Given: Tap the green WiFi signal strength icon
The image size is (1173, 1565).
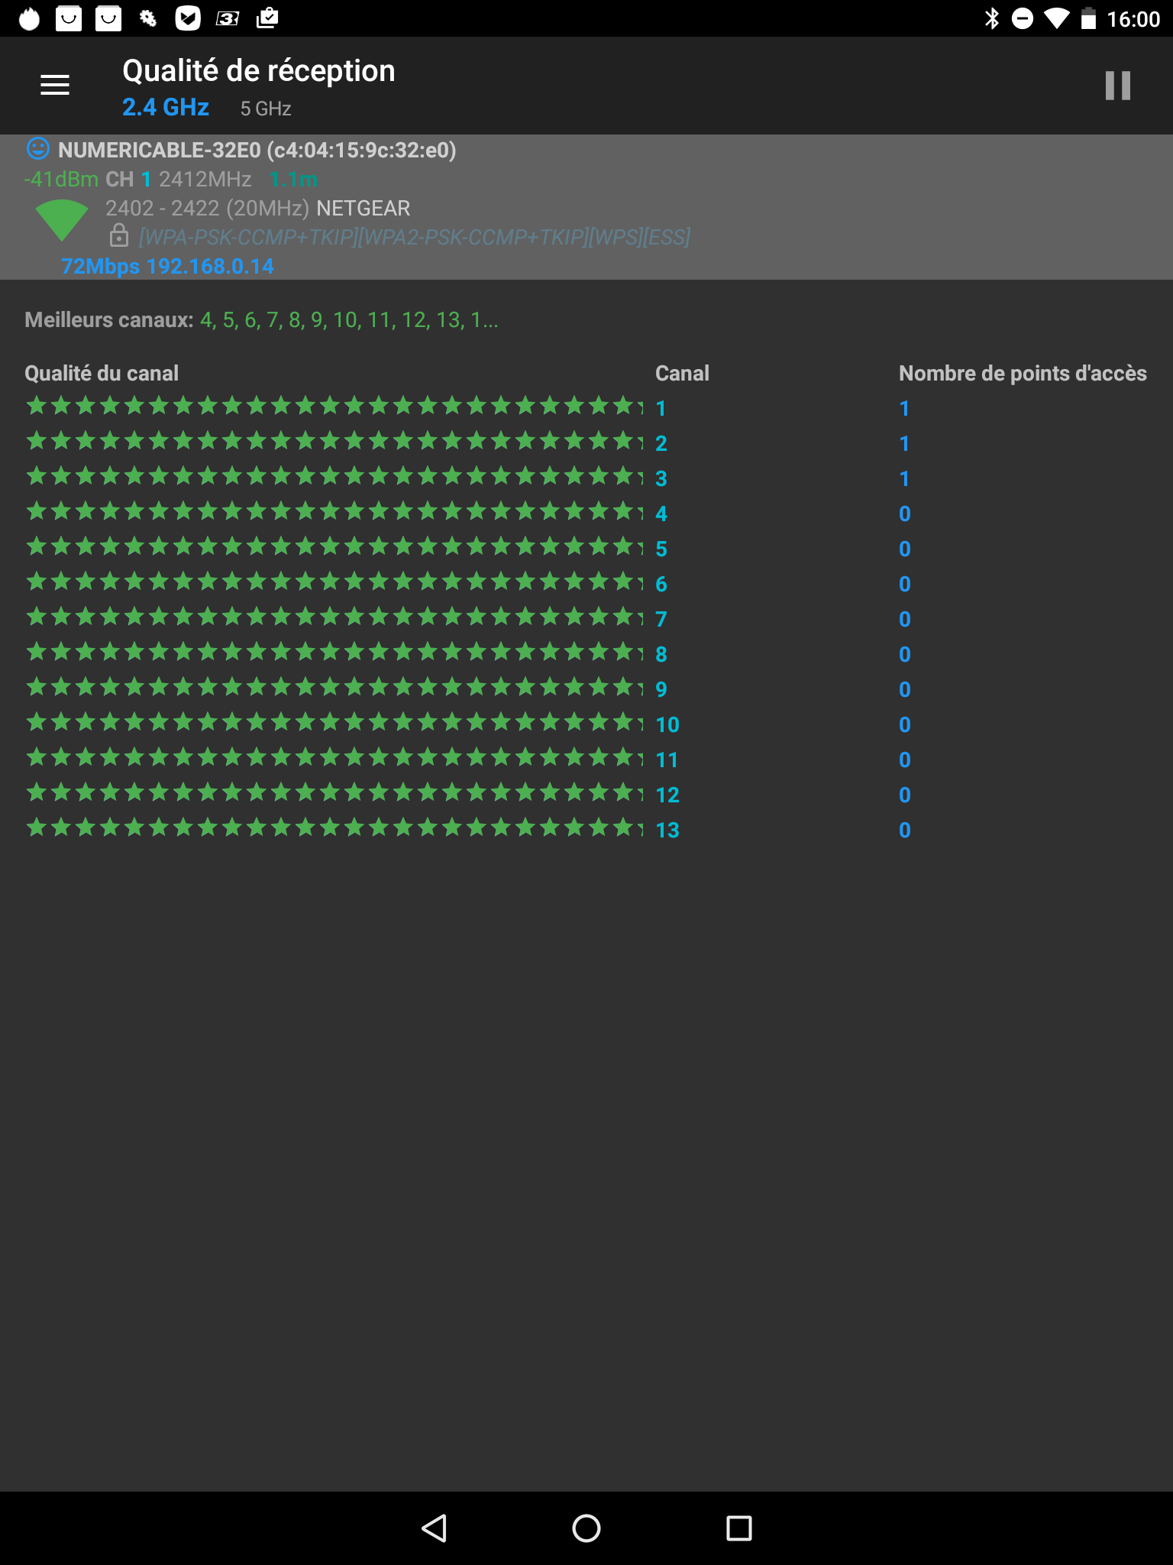Looking at the screenshot, I should click(x=62, y=219).
